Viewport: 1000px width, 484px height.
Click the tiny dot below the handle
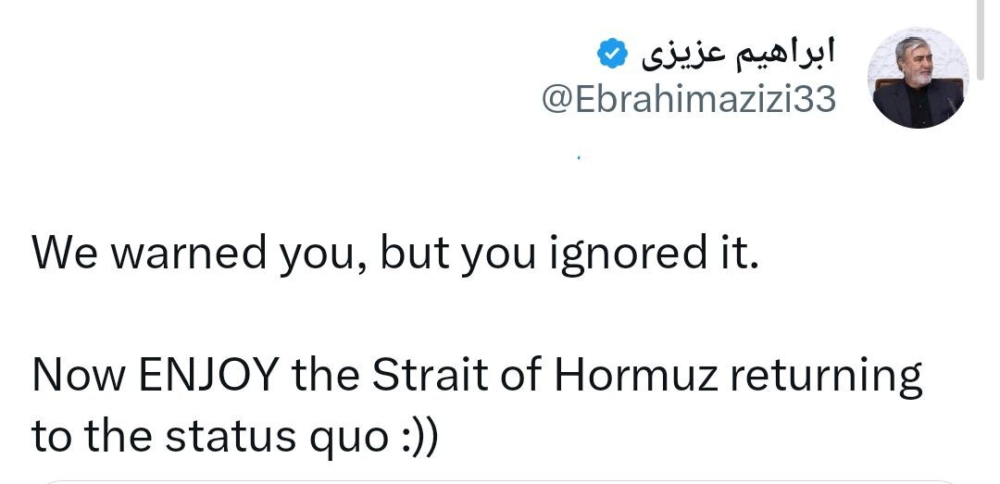click(x=578, y=157)
